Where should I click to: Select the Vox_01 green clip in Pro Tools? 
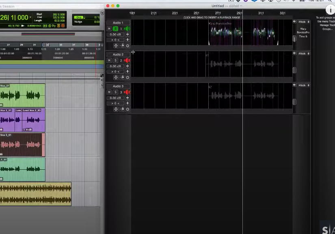coord(22,96)
